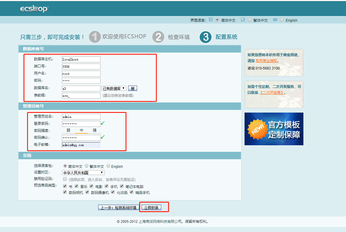Screen dimensions: 346x232
Task: Click step 2 circle icon
Action: pos(158,37)
